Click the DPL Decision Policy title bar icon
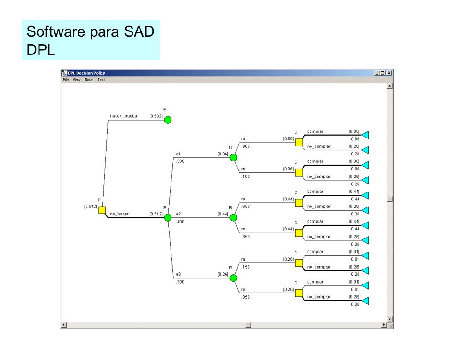This screenshot has height=338, width=451. coord(64,73)
